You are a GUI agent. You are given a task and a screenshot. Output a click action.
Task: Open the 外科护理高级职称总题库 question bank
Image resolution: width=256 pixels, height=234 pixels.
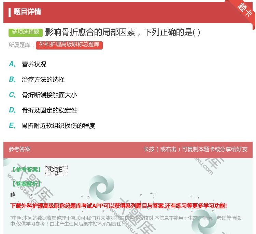point(69,45)
